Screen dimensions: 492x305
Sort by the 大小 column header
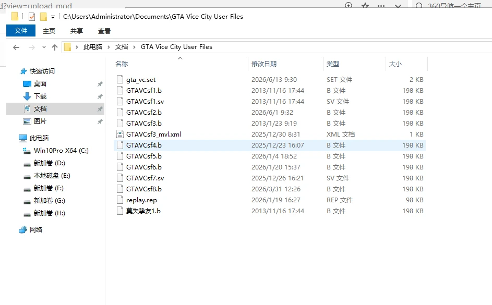(395, 64)
